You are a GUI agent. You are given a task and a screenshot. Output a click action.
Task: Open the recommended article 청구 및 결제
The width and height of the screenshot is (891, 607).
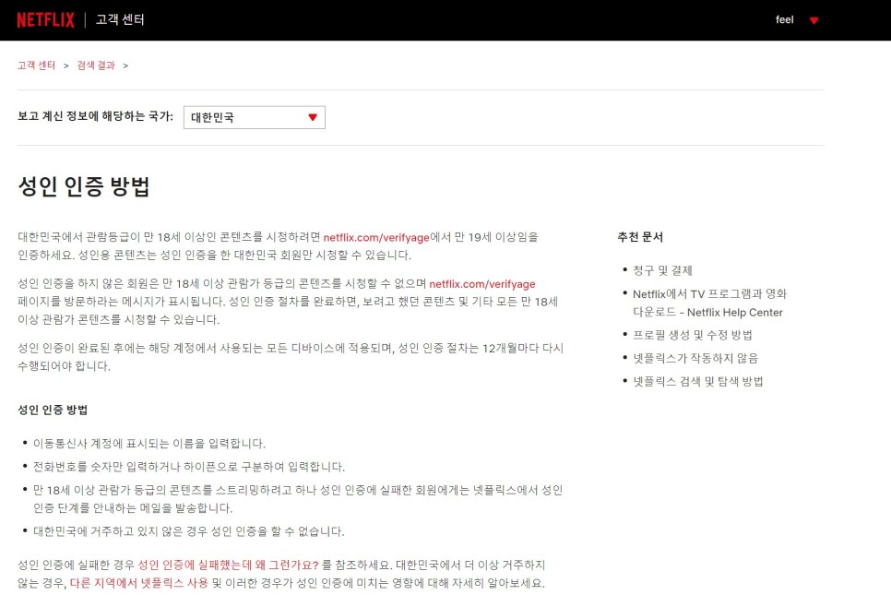point(662,270)
